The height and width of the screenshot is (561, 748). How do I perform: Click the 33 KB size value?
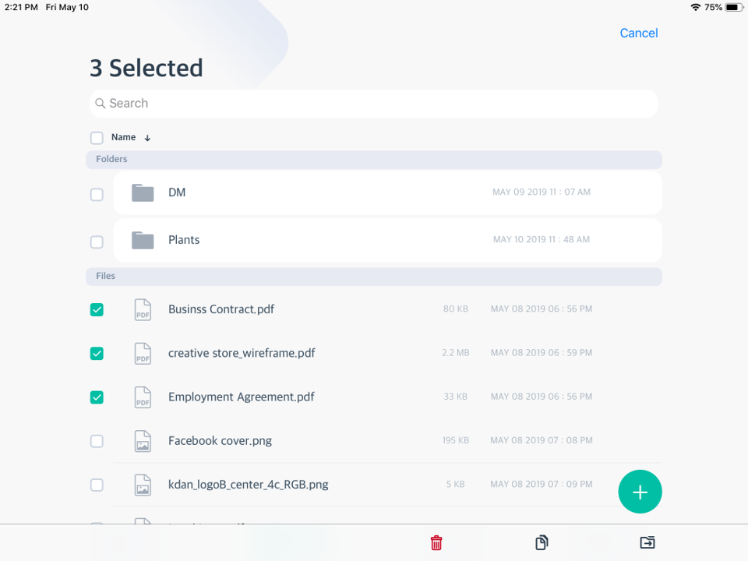(456, 397)
